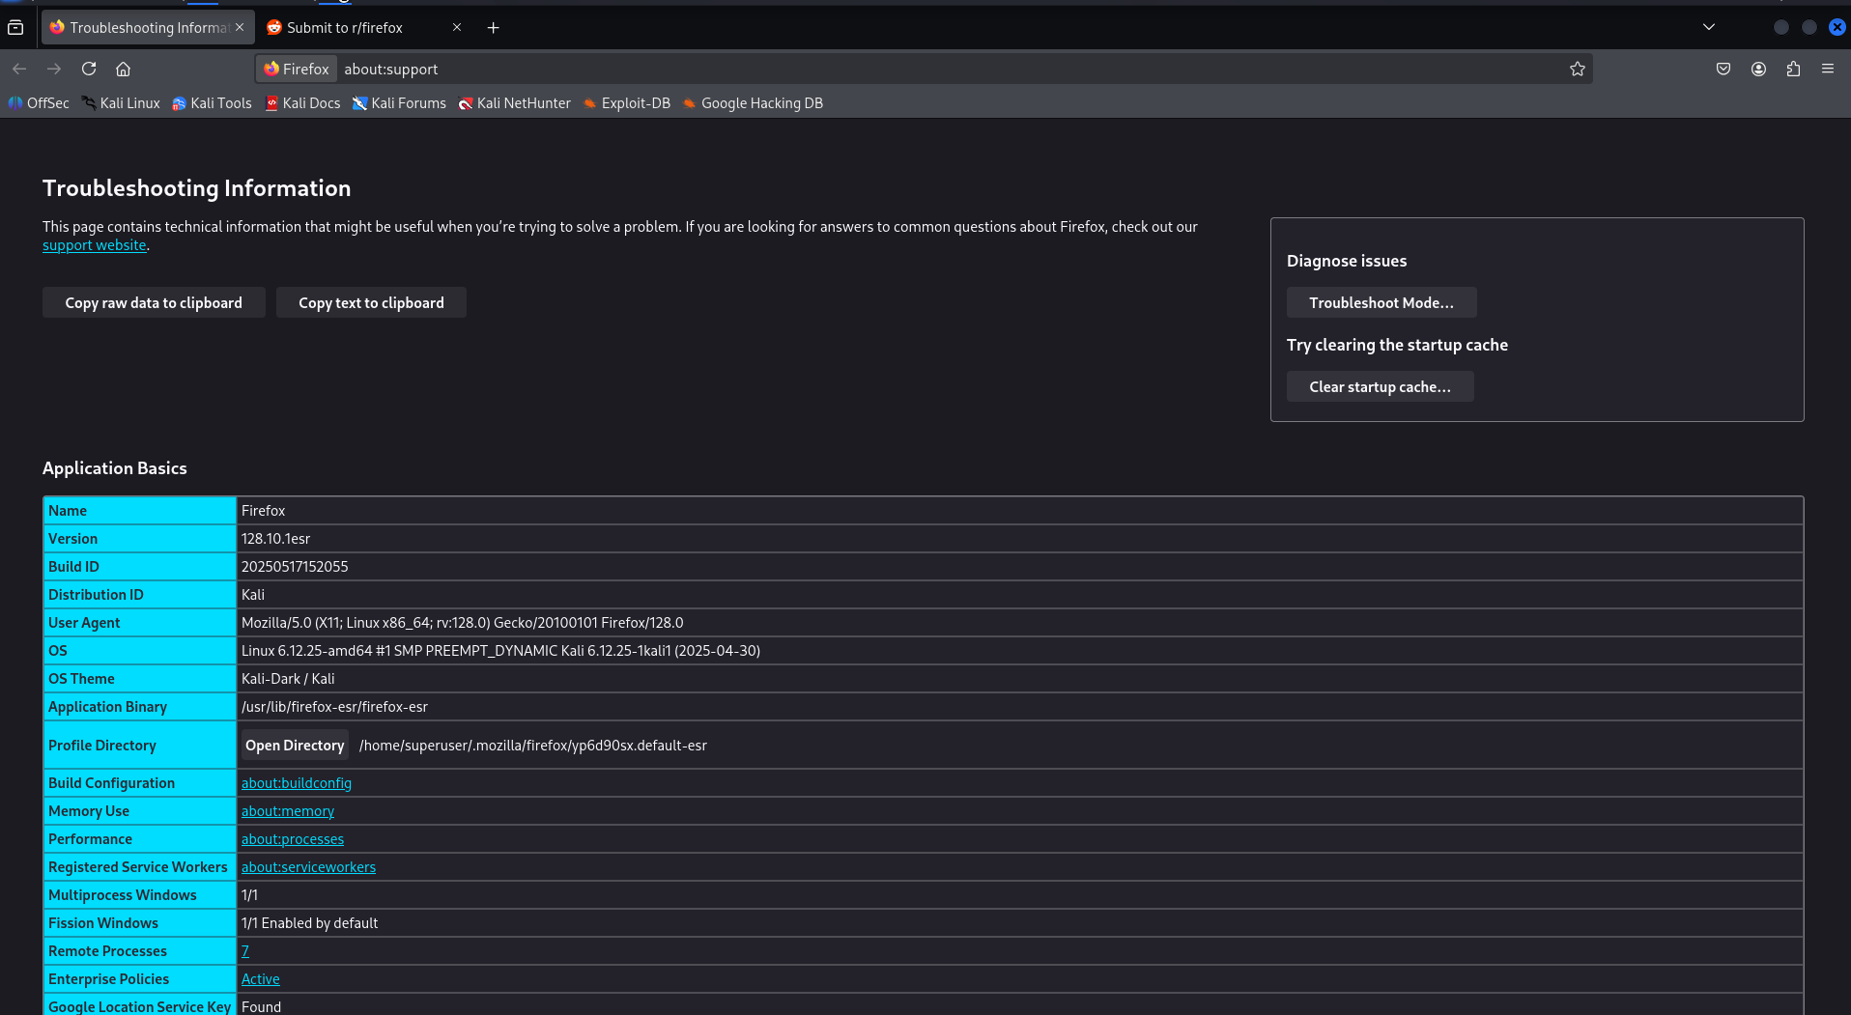Follow the support website link
The height and width of the screenshot is (1015, 1851).
point(94,245)
